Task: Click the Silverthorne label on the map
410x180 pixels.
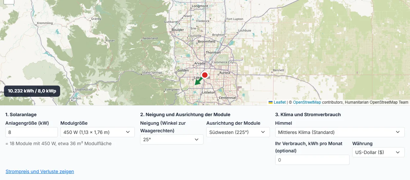Action: tap(83, 90)
